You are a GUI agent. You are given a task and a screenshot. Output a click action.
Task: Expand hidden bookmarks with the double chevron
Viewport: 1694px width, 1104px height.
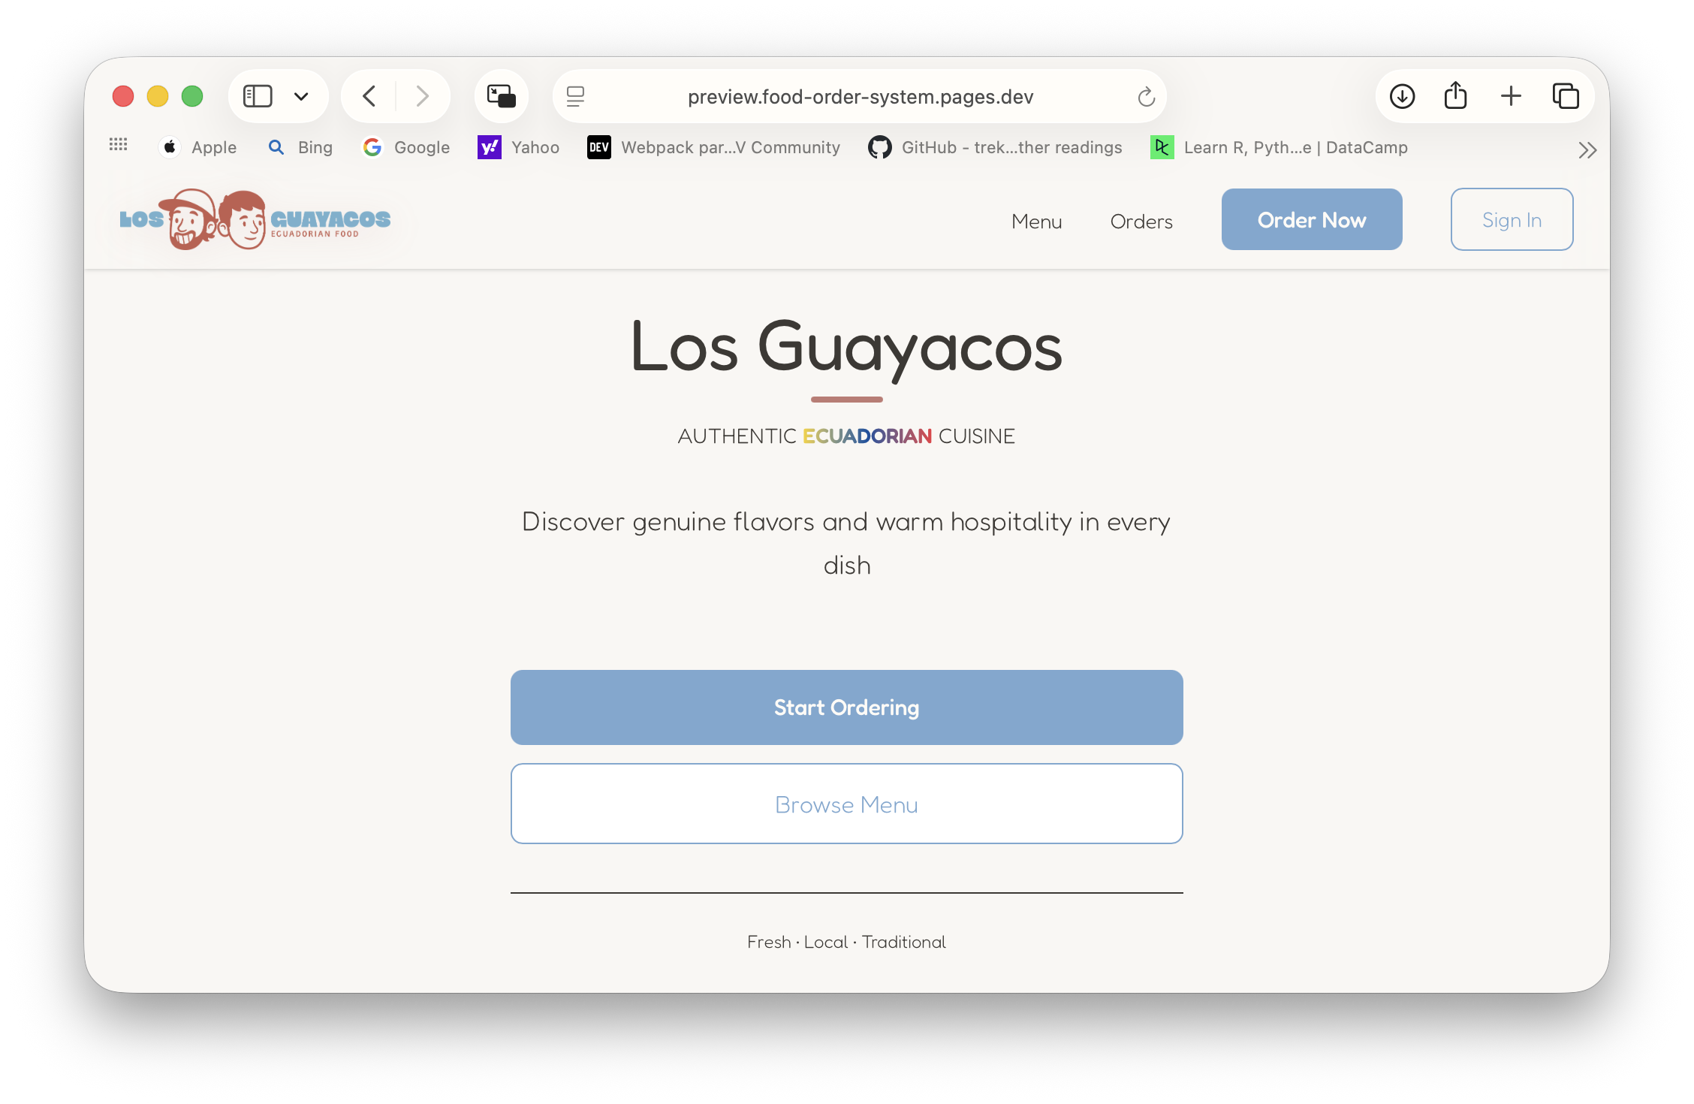1587,149
